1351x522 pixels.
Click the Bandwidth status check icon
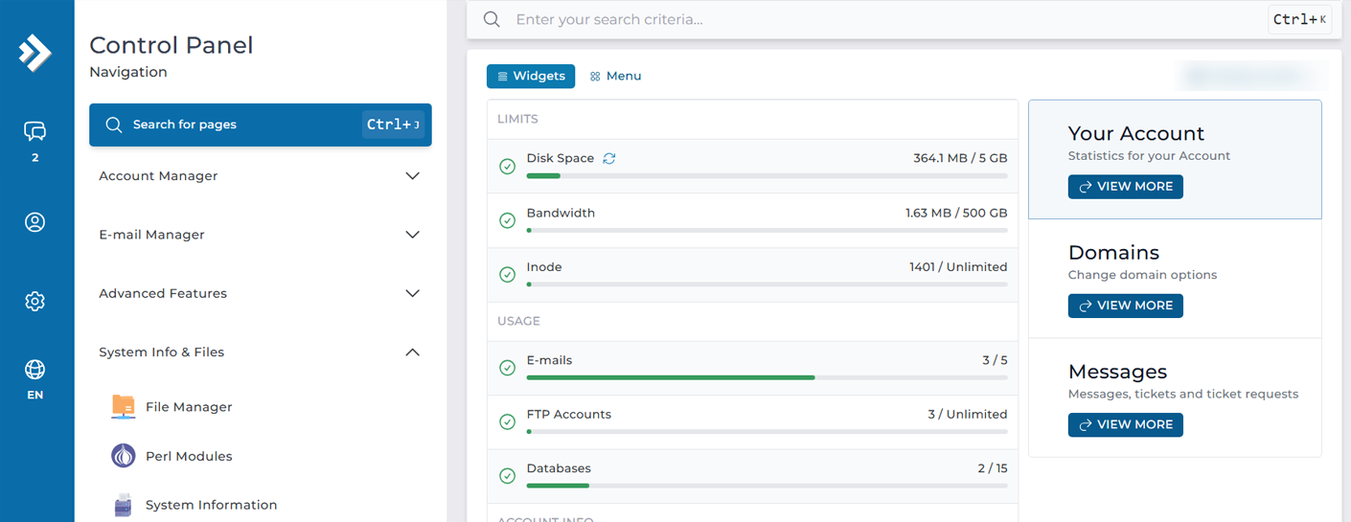pyautogui.click(x=508, y=221)
